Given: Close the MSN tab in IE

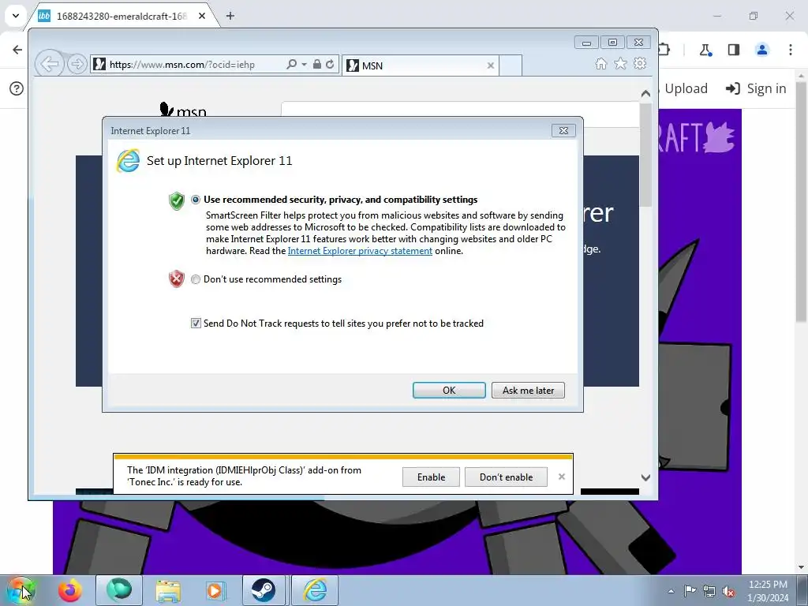Looking at the screenshot, I should click(491, 65).
